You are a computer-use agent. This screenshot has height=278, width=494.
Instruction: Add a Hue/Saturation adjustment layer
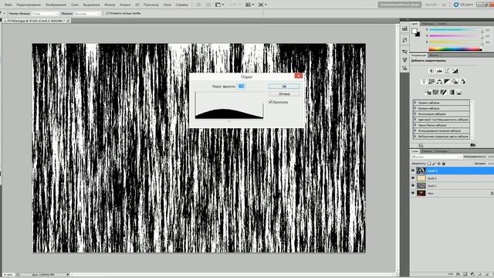(x=431, y=82)
